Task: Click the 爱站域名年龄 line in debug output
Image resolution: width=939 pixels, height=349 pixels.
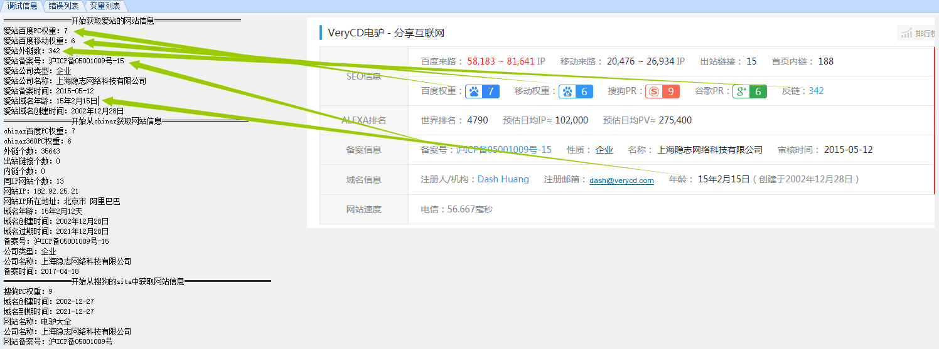Action: 50,101
